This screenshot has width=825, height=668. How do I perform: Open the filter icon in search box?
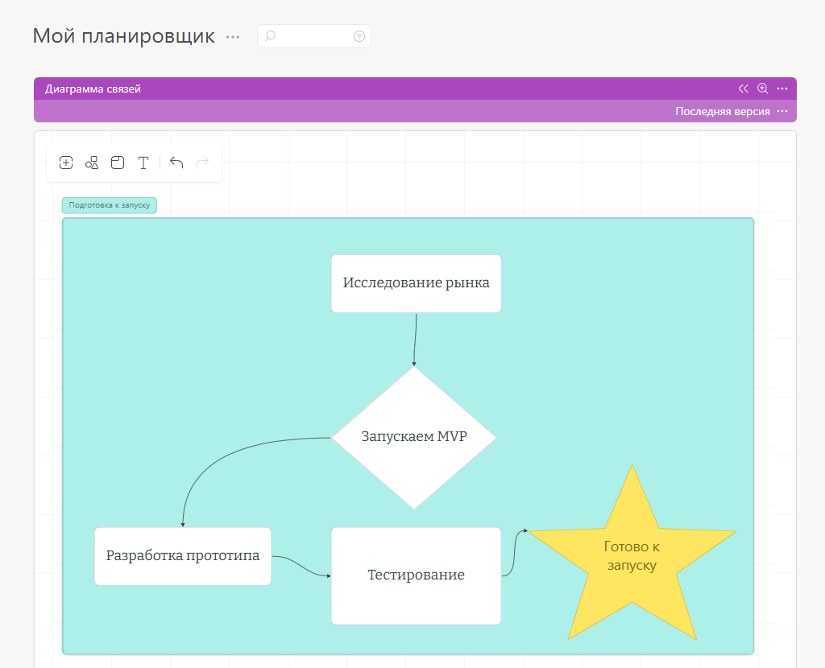(x=359, y=36)
